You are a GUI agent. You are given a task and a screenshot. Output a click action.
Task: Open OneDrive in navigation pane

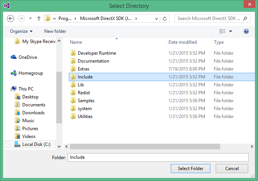click(x=24, y=57)
